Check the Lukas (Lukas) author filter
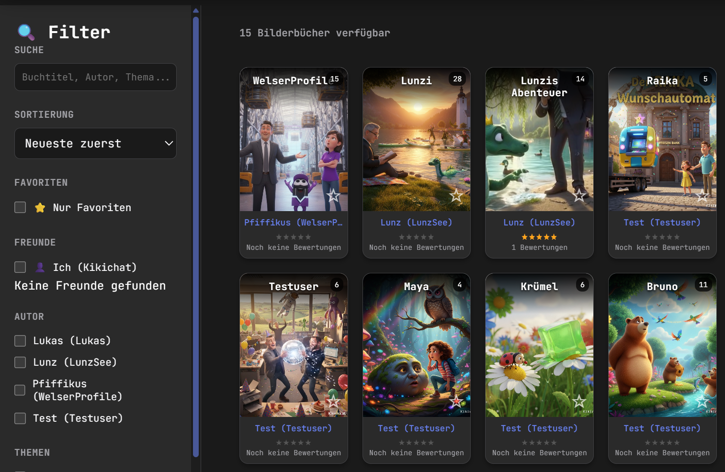 point(20,341)
